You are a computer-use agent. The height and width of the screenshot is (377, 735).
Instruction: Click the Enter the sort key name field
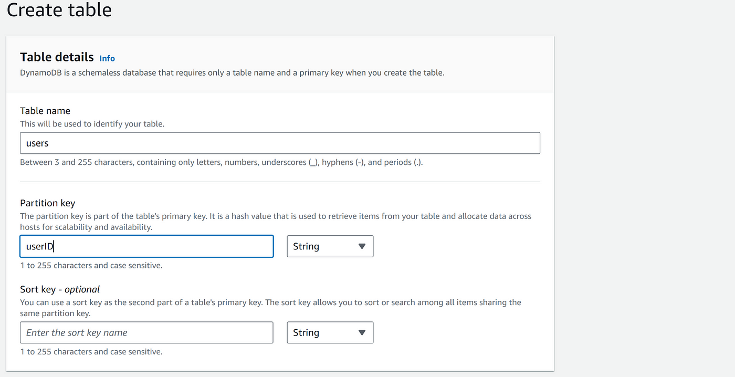tap(146, 332)
